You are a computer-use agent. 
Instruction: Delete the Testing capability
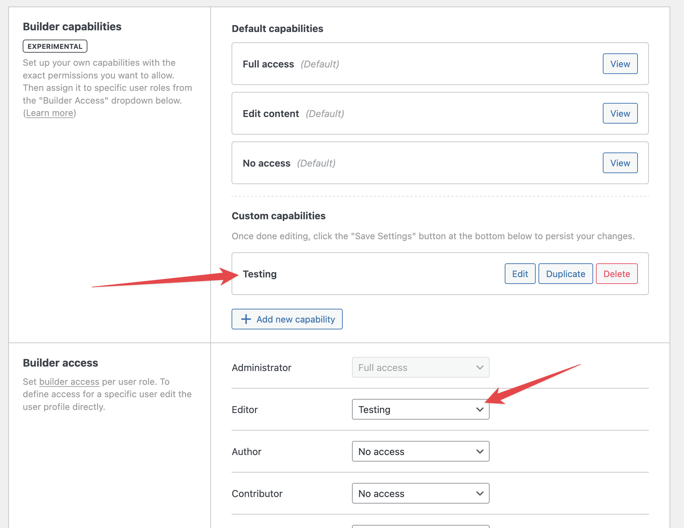(x=617, y=274)
